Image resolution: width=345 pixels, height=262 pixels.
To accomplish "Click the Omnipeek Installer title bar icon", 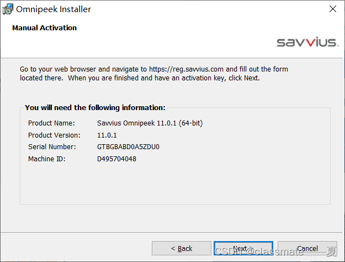I will [x=8, y=9].
